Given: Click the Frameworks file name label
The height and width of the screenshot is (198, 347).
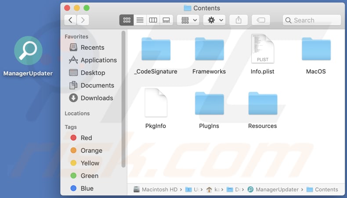Looking at the screenshot, I should (209, 71).
